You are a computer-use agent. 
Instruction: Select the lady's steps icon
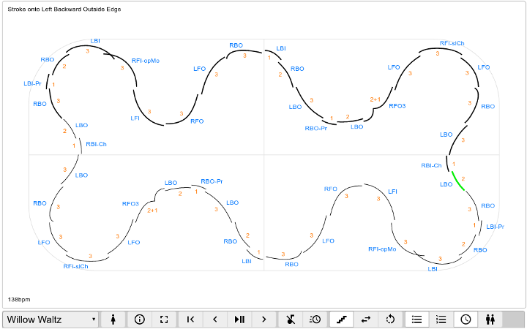pos(113,319)
